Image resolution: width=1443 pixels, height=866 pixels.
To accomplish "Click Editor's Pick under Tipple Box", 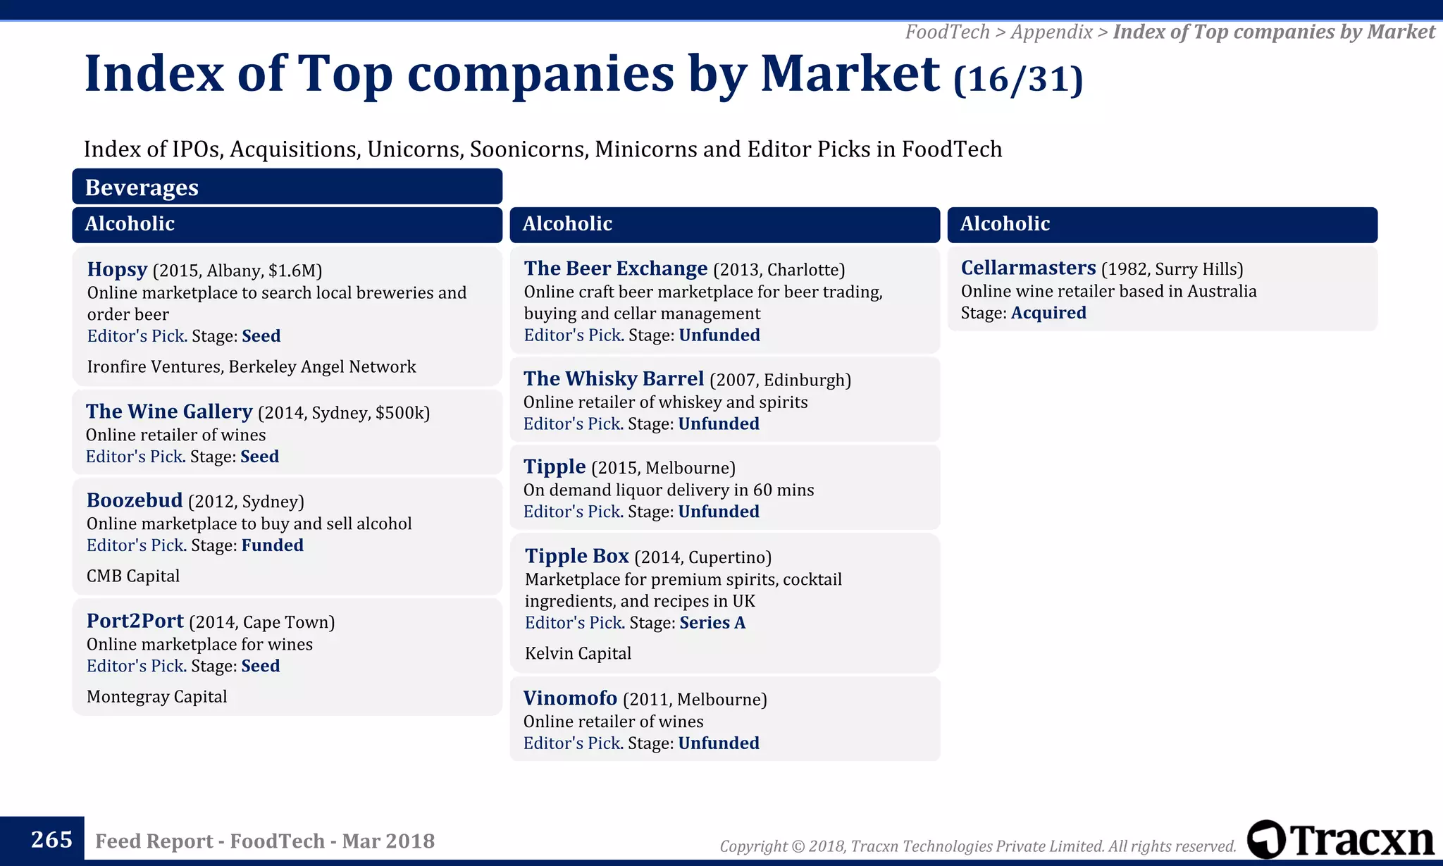I will pos(574,623).
